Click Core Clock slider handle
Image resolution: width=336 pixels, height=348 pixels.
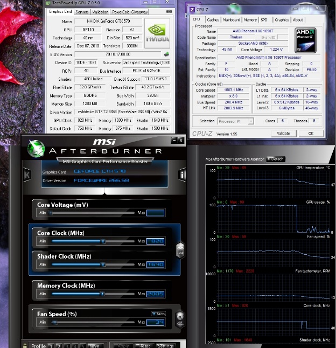(103, 241)
